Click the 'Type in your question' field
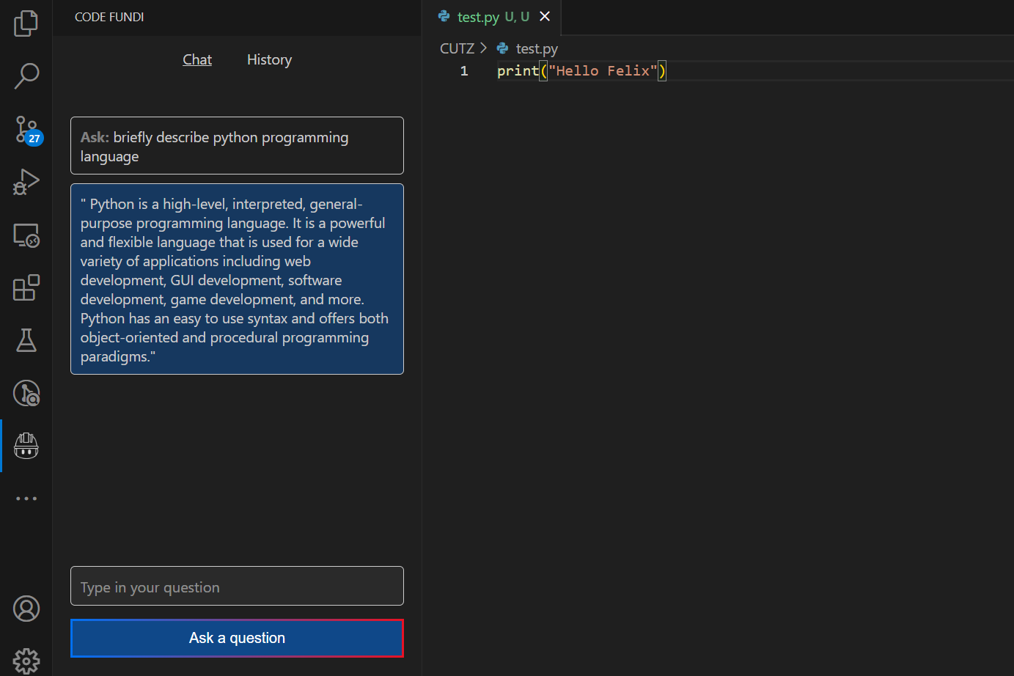1014x676 pixels. click(237, 587)
